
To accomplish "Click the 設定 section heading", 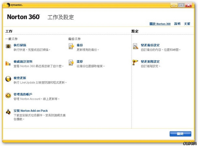I will pos(135,31).
